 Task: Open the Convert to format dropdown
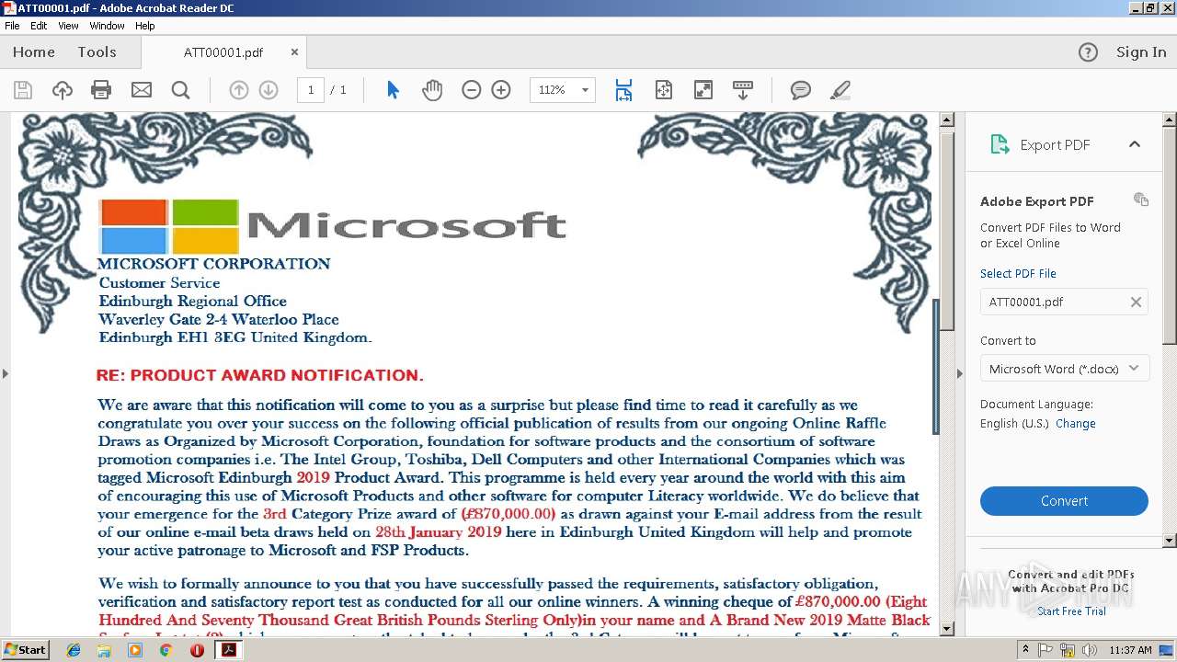coord(1064,369)
